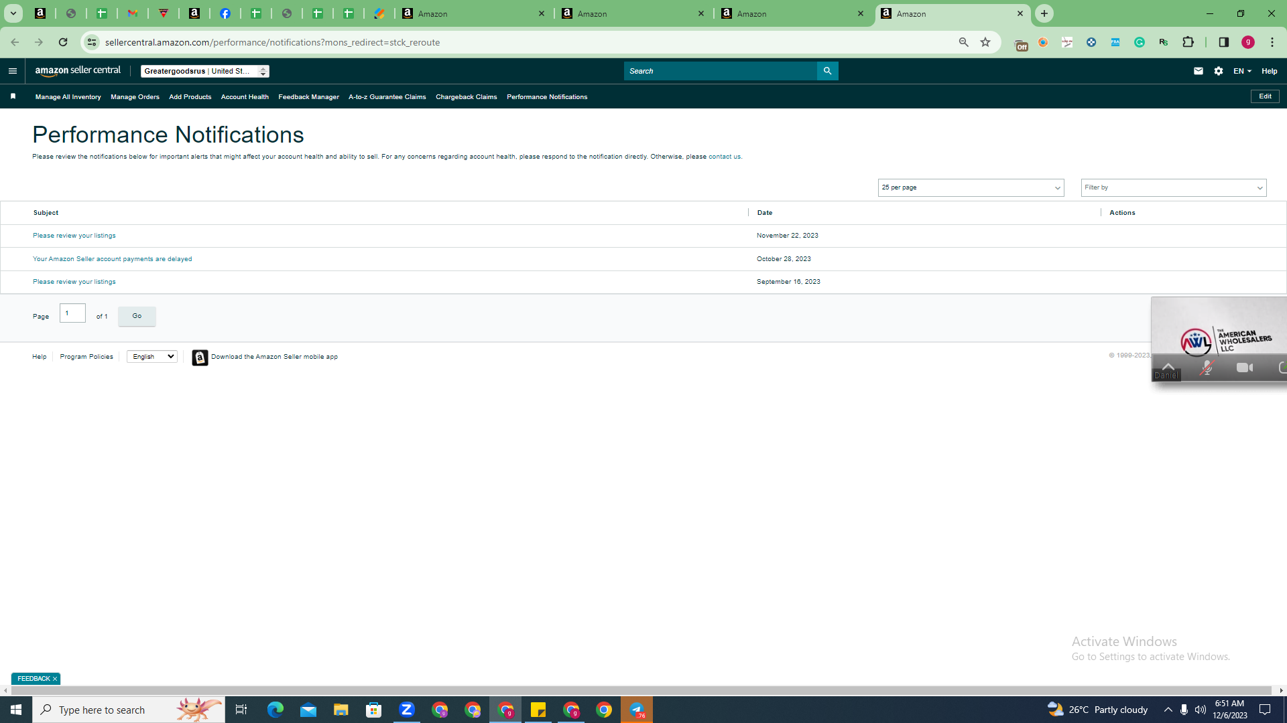The image size is (1287, 723).
Task: Open the Windows Start menu
Action: tap(16, 710)
